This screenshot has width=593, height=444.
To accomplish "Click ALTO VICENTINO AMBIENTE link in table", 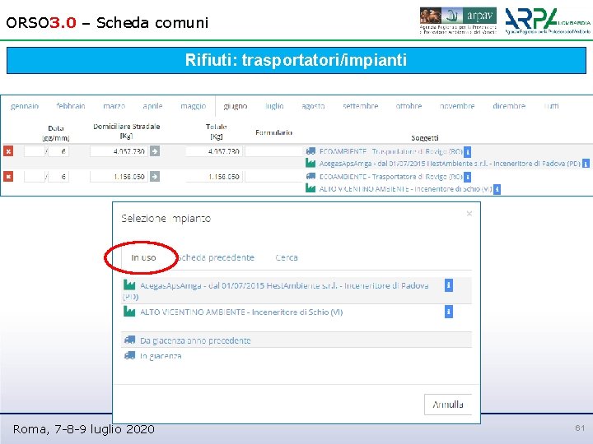I will [x=405, y=188].
